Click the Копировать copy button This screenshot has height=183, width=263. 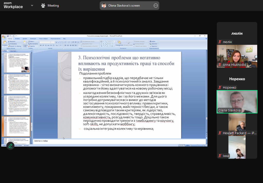[x=13, y=44]
